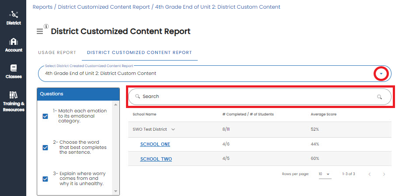This screenshot has width=402, height=196.
Task: Open the SCHOOL TWO link
Action: click(156, 159)
